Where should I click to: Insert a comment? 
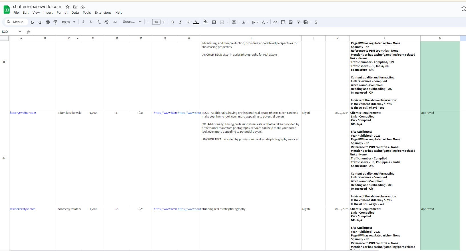[x=283, y=22]
